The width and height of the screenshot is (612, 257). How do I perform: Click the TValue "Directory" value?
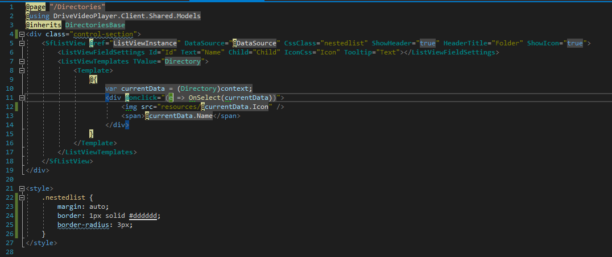183,61
